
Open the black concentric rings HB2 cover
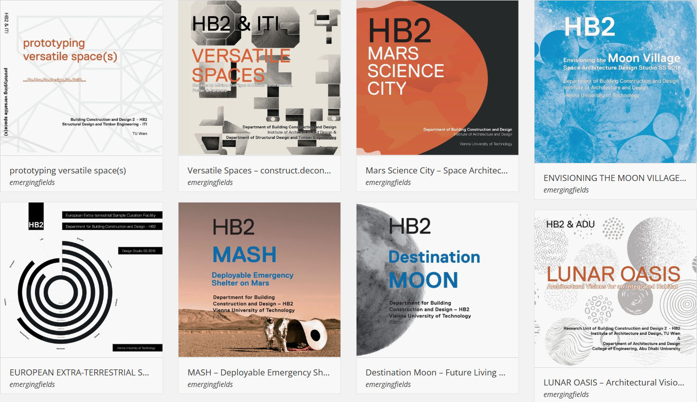(x=81, y=280)
